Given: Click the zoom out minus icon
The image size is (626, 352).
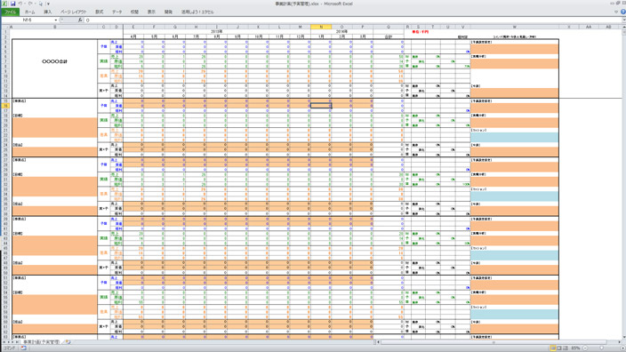Looking at the screenshot, I should click(x=585, y=348).
